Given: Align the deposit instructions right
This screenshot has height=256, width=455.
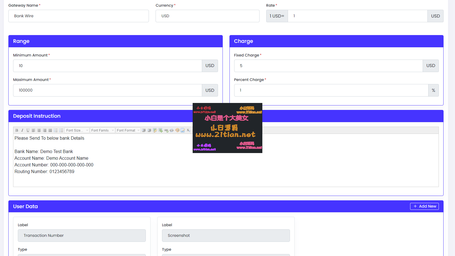Looking at the screenshot, I should pyautogui.click(x=45, y=130).
